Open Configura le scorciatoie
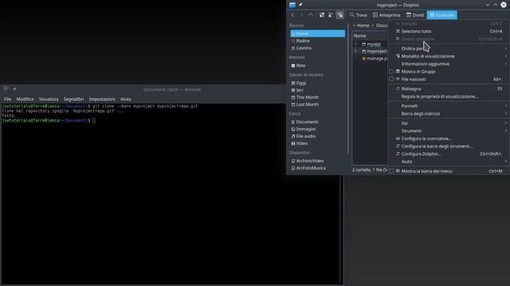 (449, 138)
